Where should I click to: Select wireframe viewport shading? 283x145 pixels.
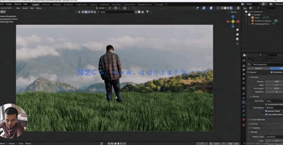tap(222, 8)
